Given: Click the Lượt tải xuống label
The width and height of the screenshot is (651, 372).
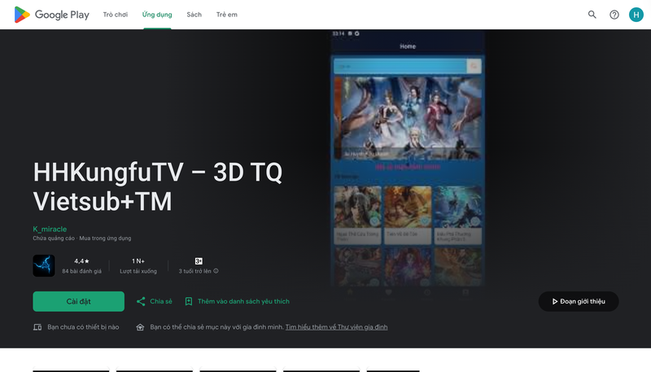Looking at the screenshot, I should (138, 271).
